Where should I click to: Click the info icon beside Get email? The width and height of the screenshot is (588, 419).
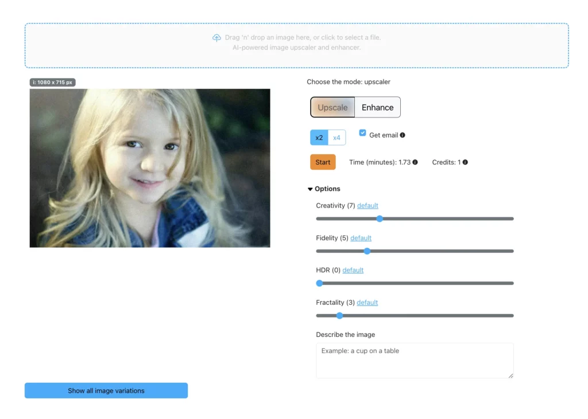404,135
